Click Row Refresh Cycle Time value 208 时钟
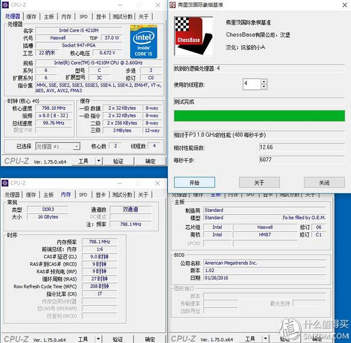Image resolution: width=351 pixels, height=343 pixels. [99, 286]
